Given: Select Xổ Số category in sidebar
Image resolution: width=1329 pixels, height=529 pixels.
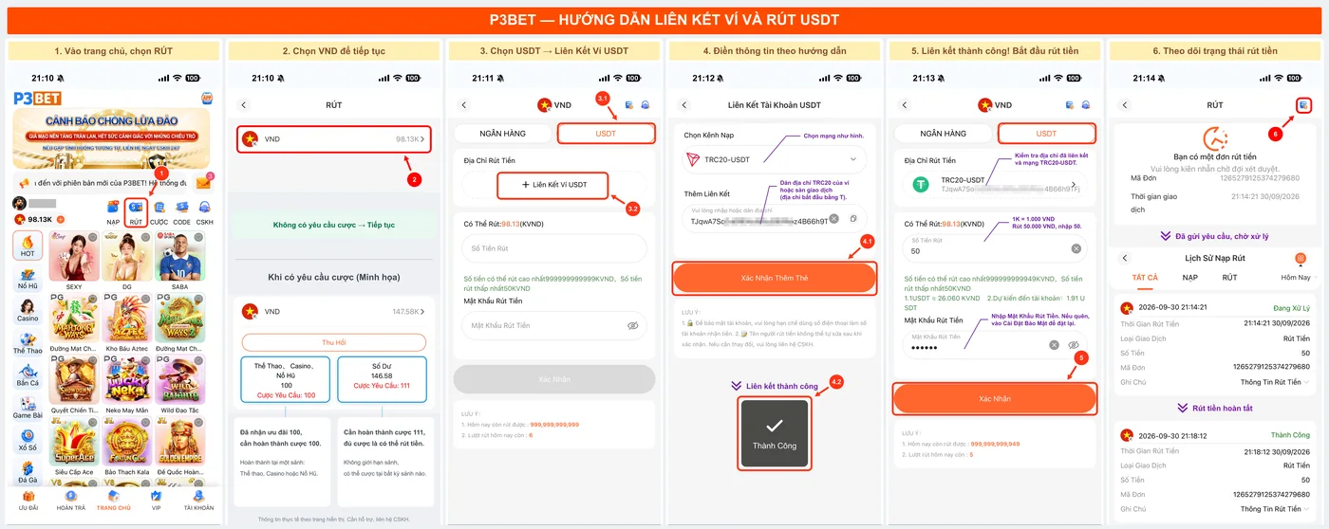Looking at the screenshot, I should pos(28,438).
